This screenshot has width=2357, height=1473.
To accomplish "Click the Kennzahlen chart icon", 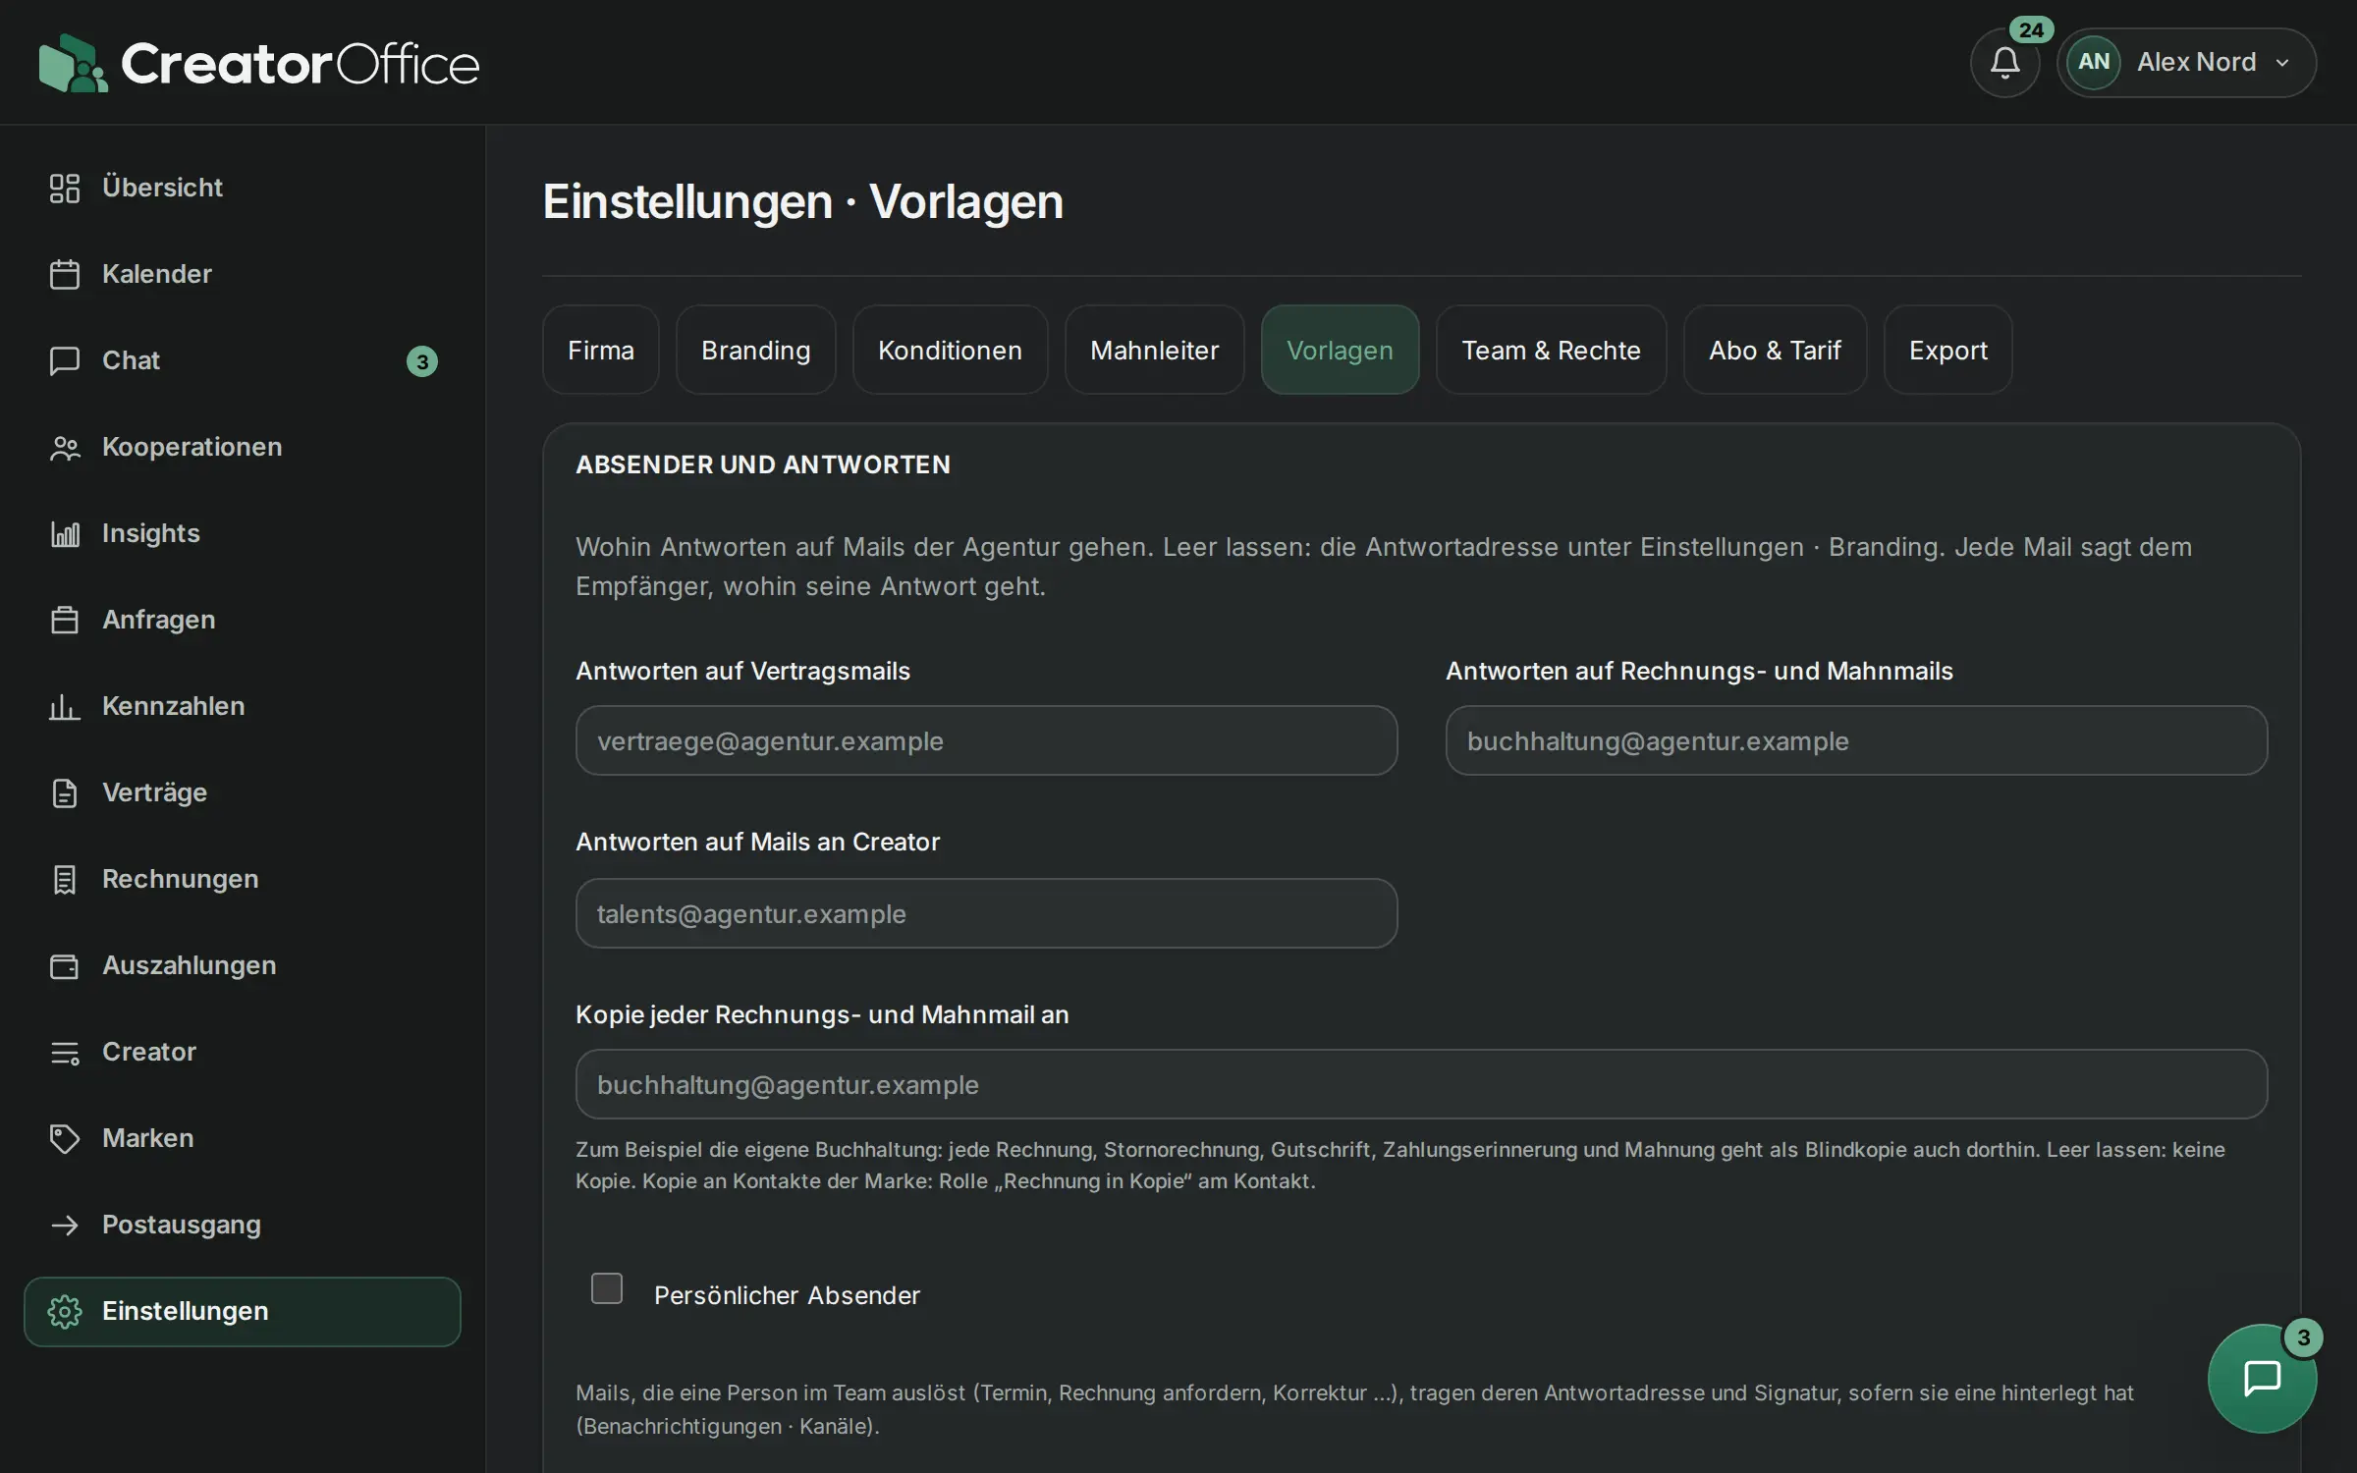I will (65, 706).
